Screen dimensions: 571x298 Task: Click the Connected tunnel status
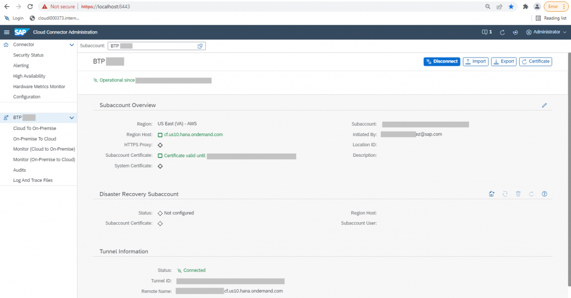pyautogui.click(x=195, y=270)
